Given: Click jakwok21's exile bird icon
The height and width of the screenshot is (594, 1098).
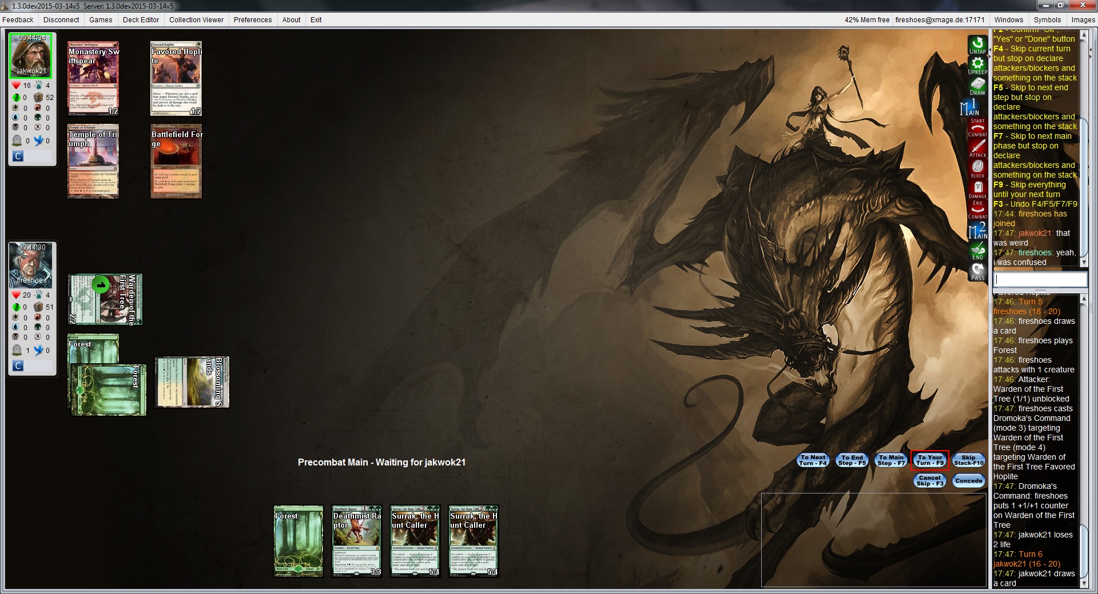Looking at the screenshot, I should point(38,141).
